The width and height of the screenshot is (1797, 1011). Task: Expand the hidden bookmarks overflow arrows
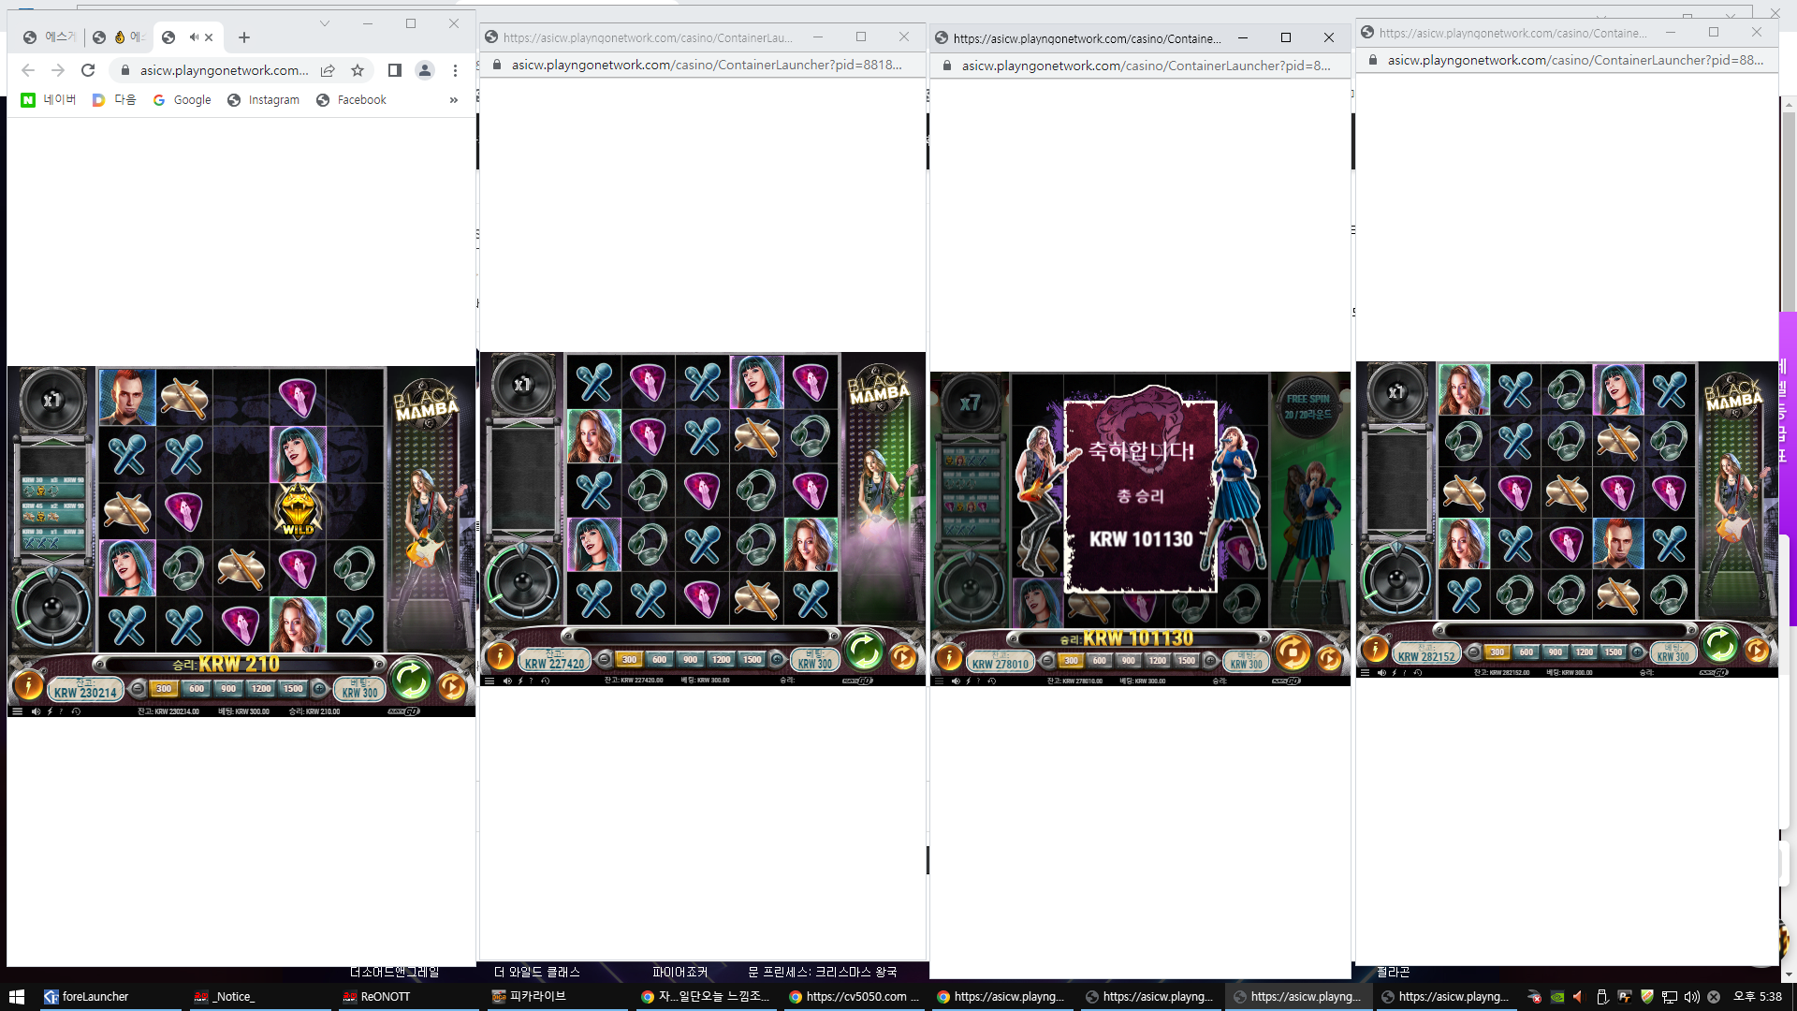pyautogui.click(x=454, y=100)
